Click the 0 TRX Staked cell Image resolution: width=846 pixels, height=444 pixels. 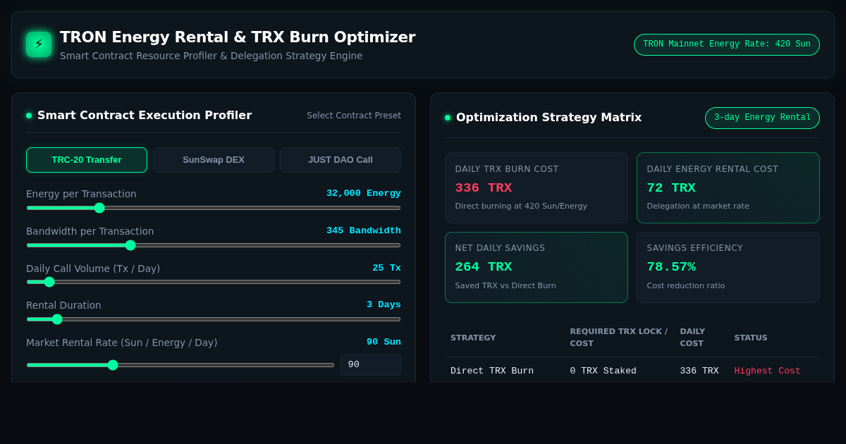(x=603, y=371)
